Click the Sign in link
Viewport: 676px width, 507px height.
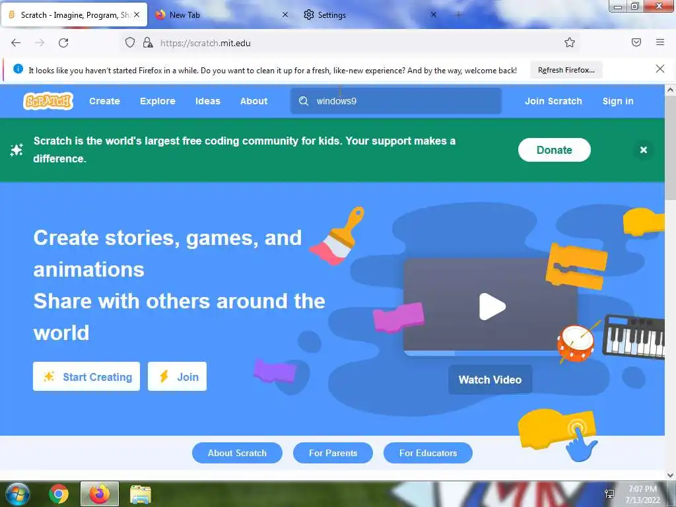click(618, 101)
